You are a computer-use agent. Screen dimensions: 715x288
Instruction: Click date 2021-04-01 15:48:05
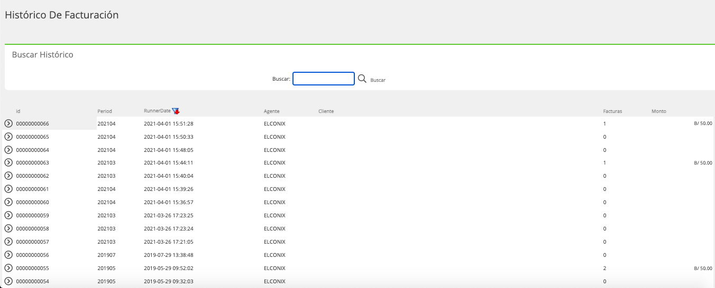pyautogui.click(x=168, y=150)
